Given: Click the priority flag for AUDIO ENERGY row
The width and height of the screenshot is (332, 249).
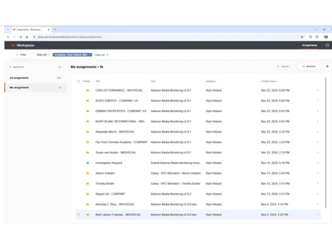Looking at the screenshot, I should tap(88, 101).
